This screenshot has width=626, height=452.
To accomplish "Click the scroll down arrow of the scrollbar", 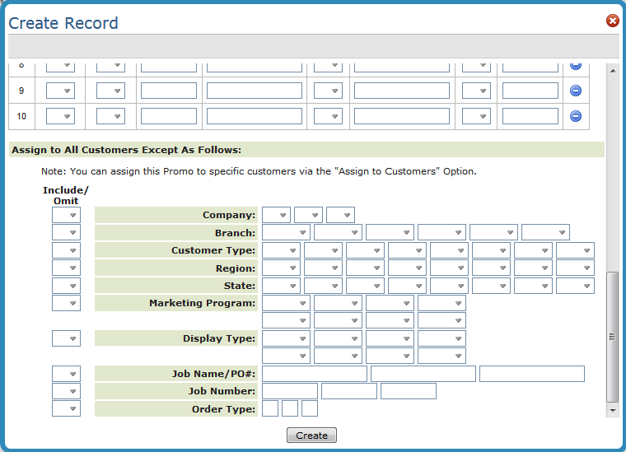I will [x=612, y=409].
